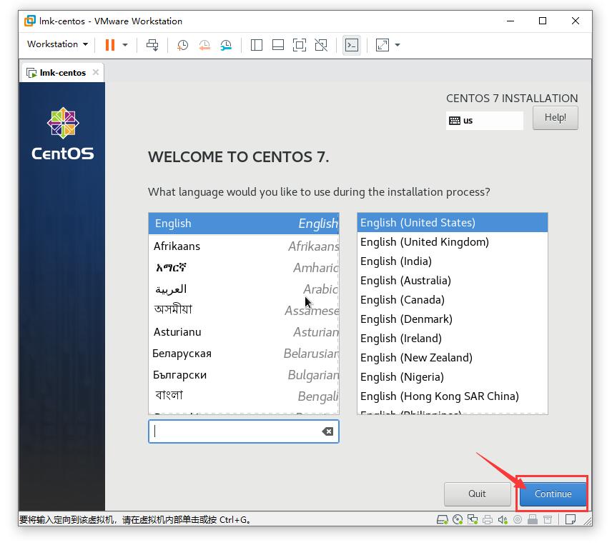This screenshot has width=612, height=550.
Task: Choose English (United Kingdom) locale
Action: pos(453,242)
